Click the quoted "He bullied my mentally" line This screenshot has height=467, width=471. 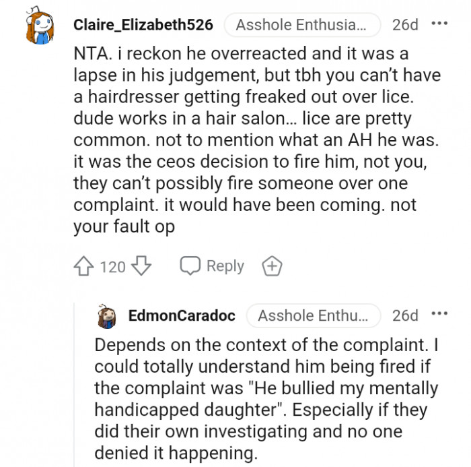pyautogui.click(x=266, y=389)
